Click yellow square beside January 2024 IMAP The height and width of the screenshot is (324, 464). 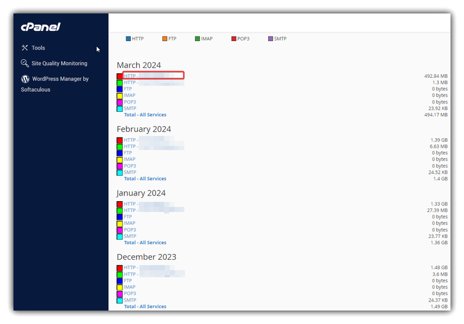(x=120, y=224)
